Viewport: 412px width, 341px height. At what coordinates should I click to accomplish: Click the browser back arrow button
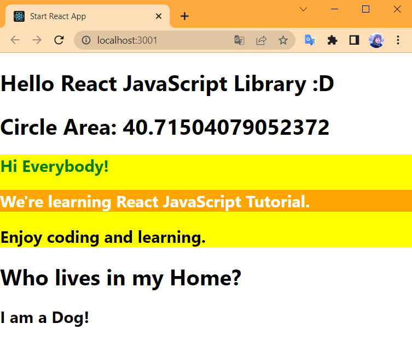15,40
